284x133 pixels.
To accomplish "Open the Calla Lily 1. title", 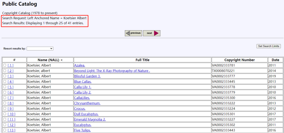I will pyautogui.click(x=83, y=87).
